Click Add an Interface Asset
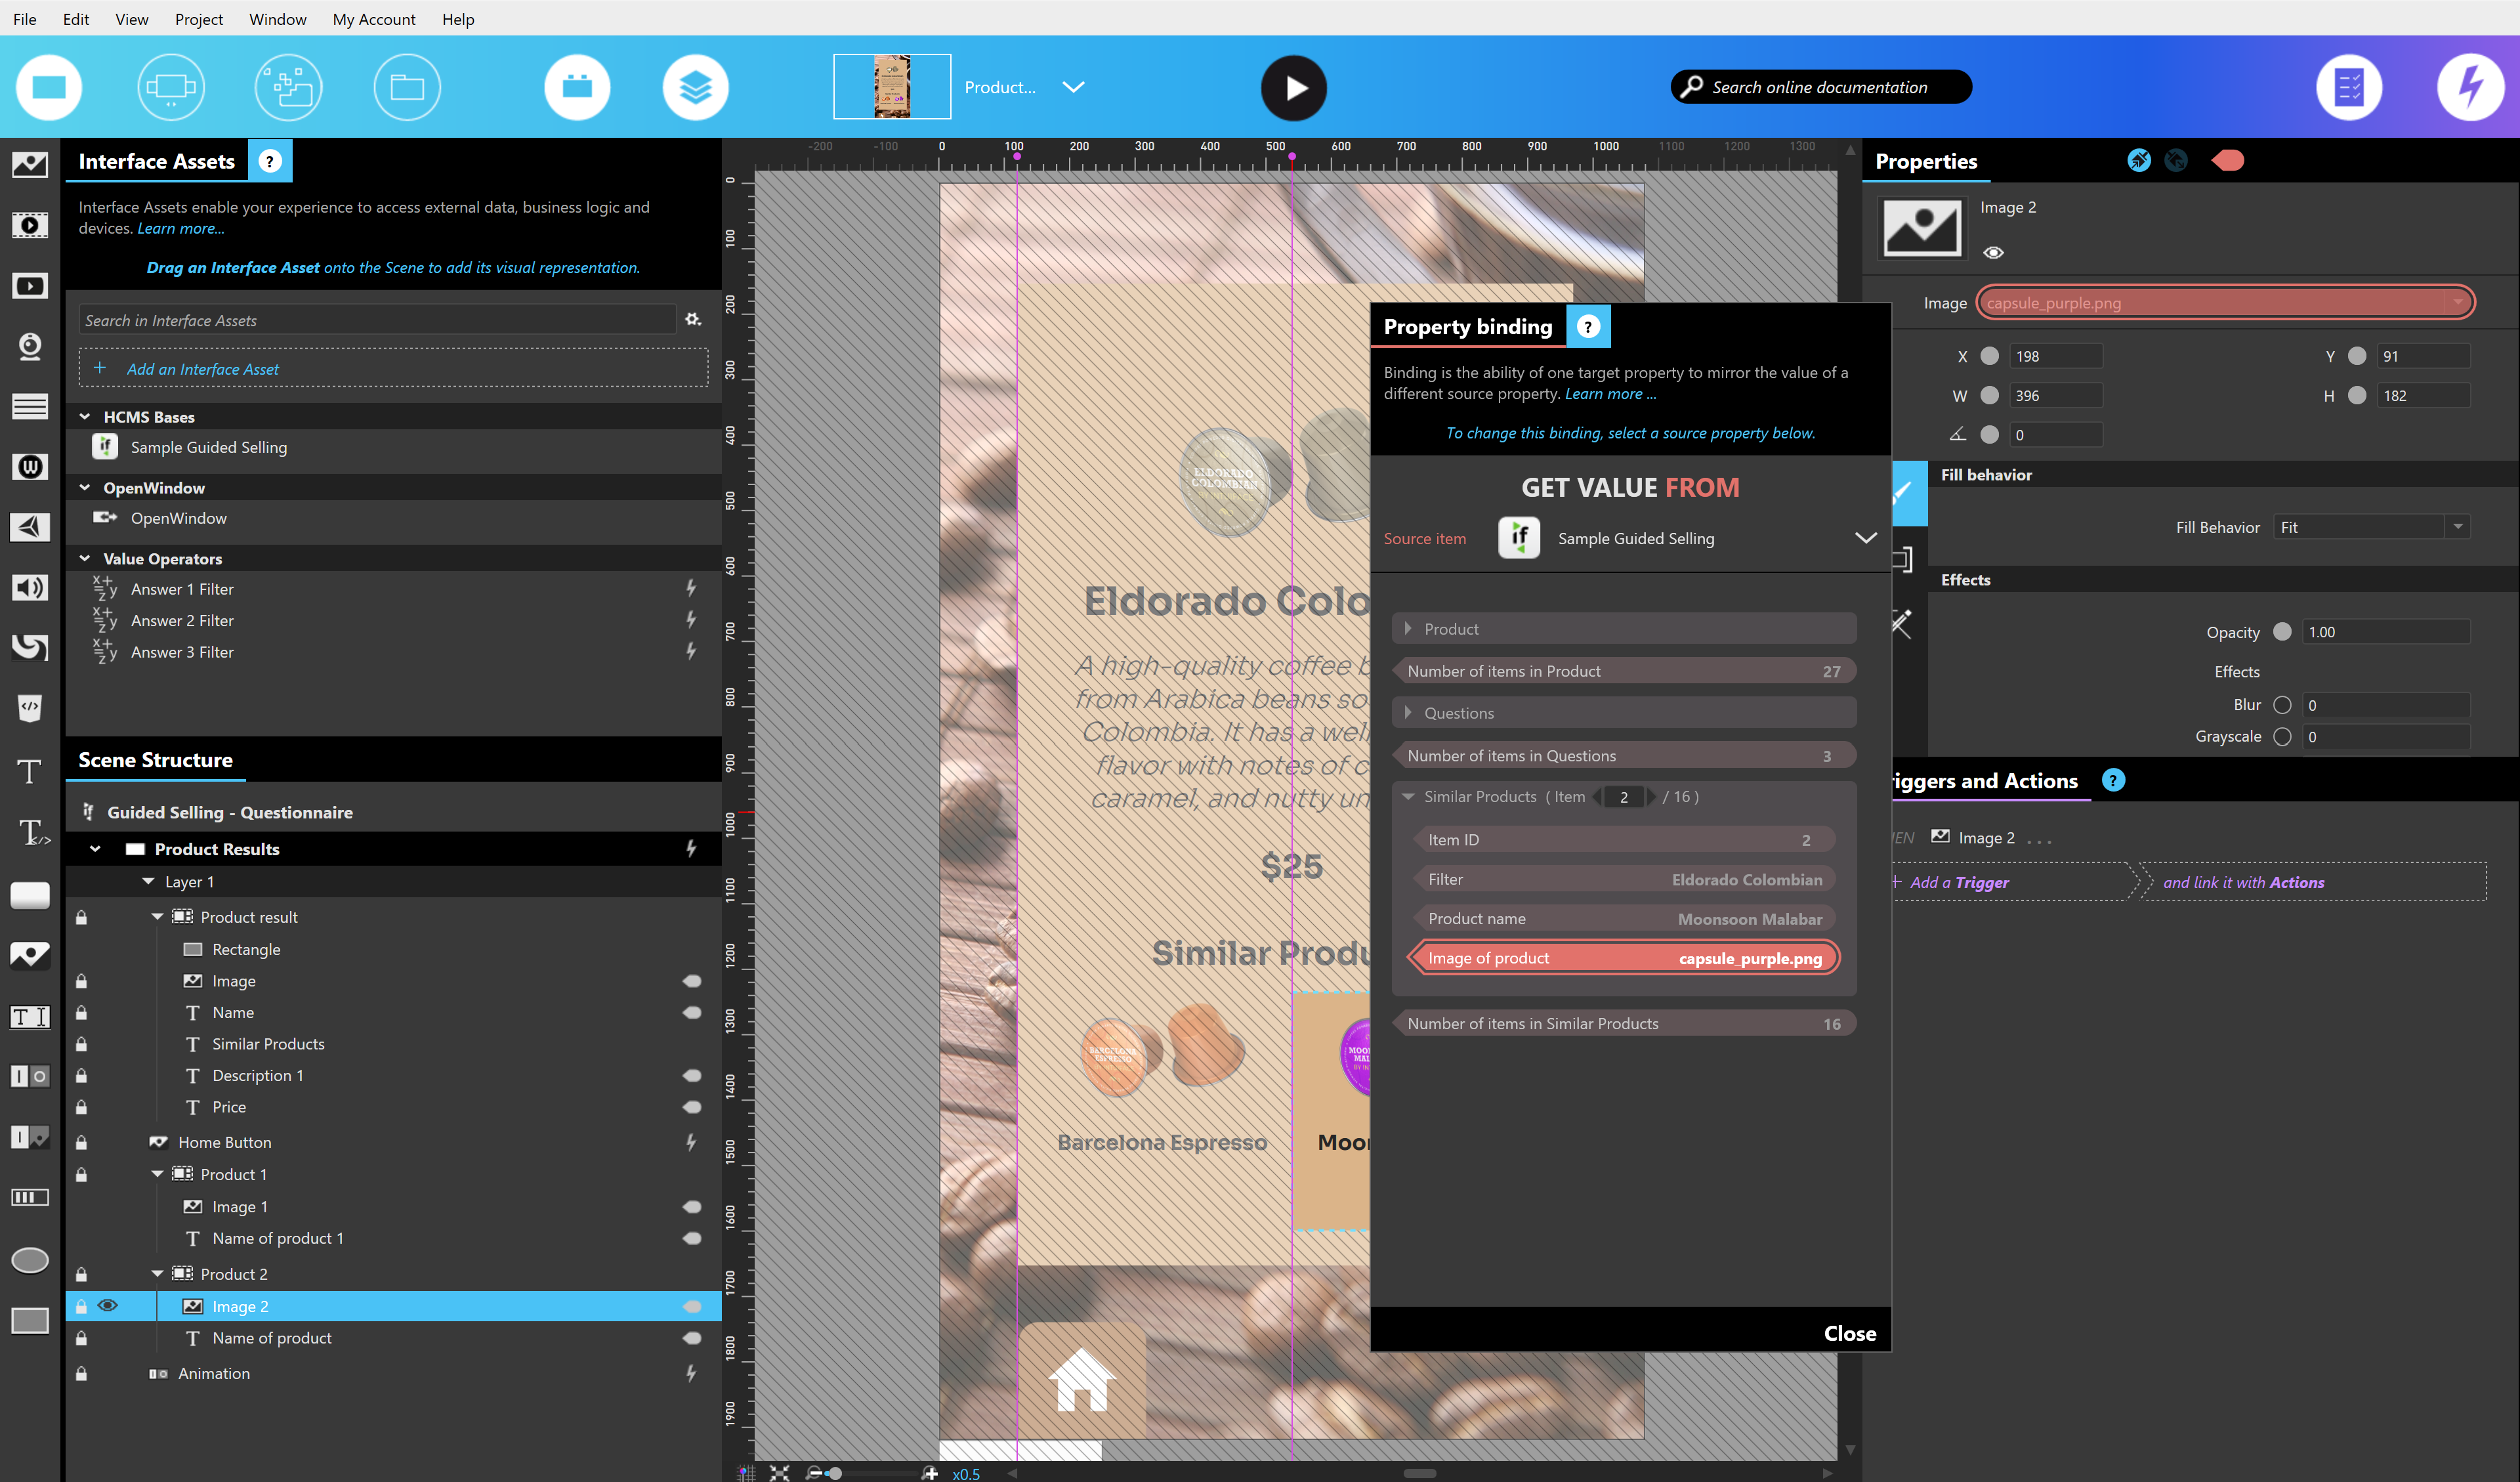The width and height of the screenshot is (2520, 1482). (x=393, y=368)
